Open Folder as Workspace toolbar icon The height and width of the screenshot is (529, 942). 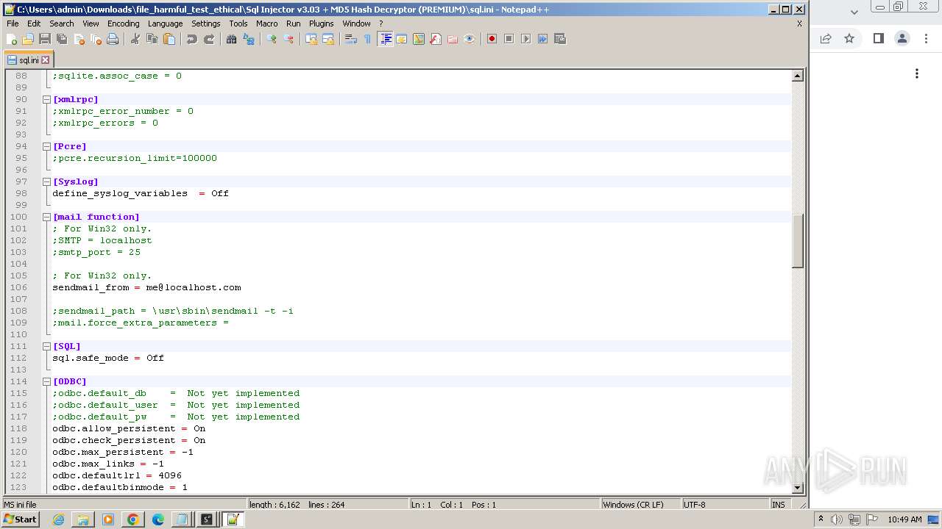coord(453,39)
